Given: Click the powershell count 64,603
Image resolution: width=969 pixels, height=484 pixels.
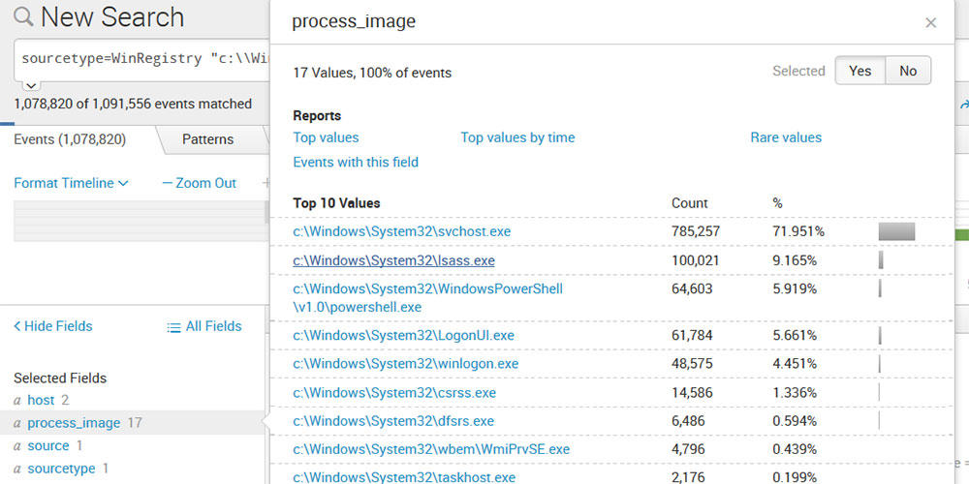Looking at the screenshot, I should coord(692,288).
